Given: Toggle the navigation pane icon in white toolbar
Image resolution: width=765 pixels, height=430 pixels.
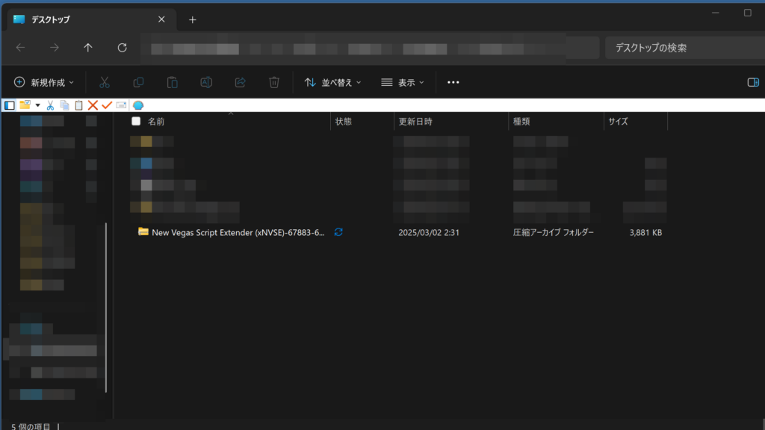Looking at the screenshot, I should pyautogui.click(x=10, y=105).
